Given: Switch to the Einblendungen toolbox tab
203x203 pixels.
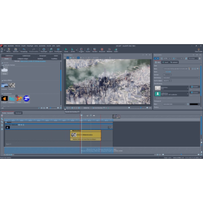Looking at the screenshot, I should 9,56.
